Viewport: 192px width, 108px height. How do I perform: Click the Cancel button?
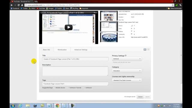pyautogui.click(x=140, y=97)
